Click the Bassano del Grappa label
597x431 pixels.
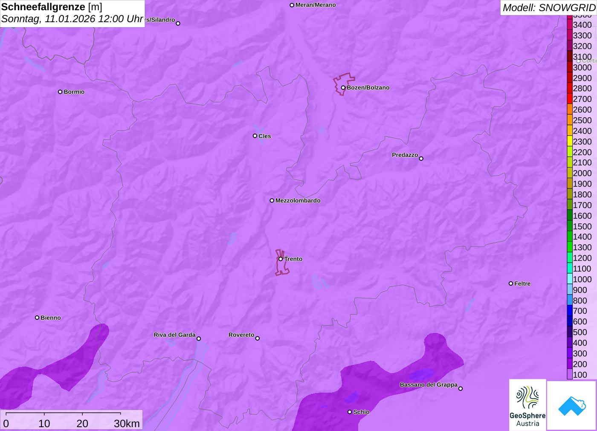click(429, 385)
